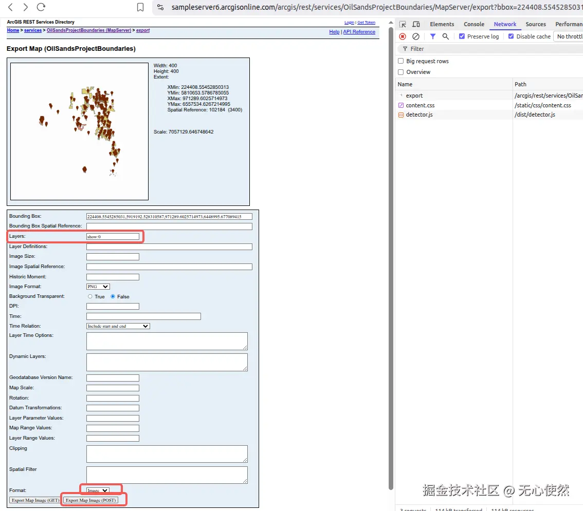Image resolution: width=583 pixels, height=511 pixels.
Task: Focus the Bounding Box input field
Action: point(169,217)
